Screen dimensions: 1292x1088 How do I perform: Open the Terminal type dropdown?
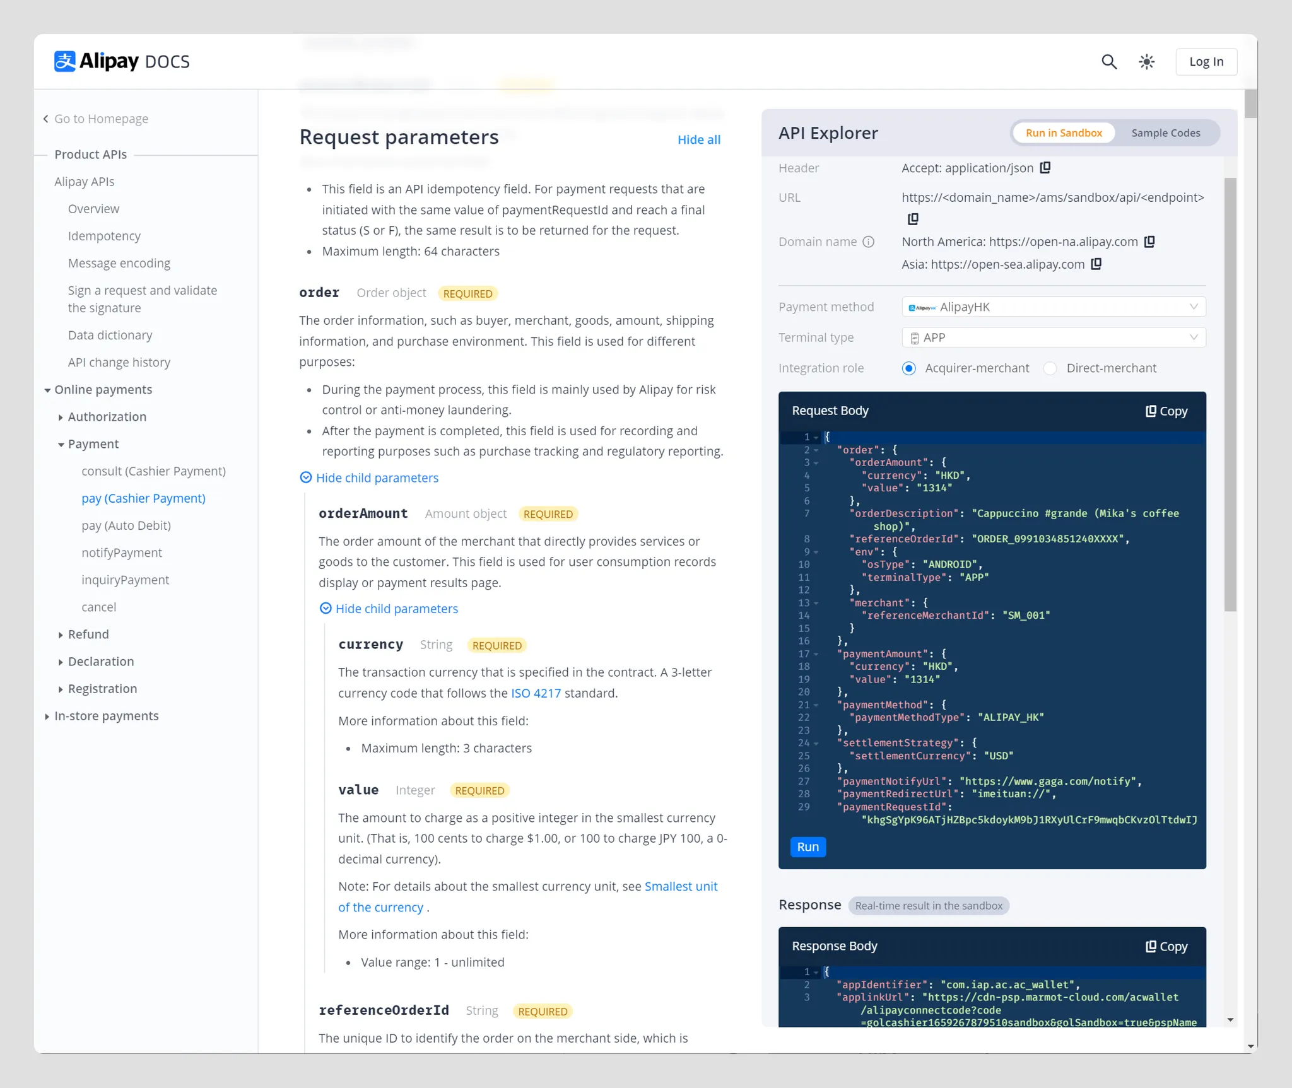coord(1052,337)
